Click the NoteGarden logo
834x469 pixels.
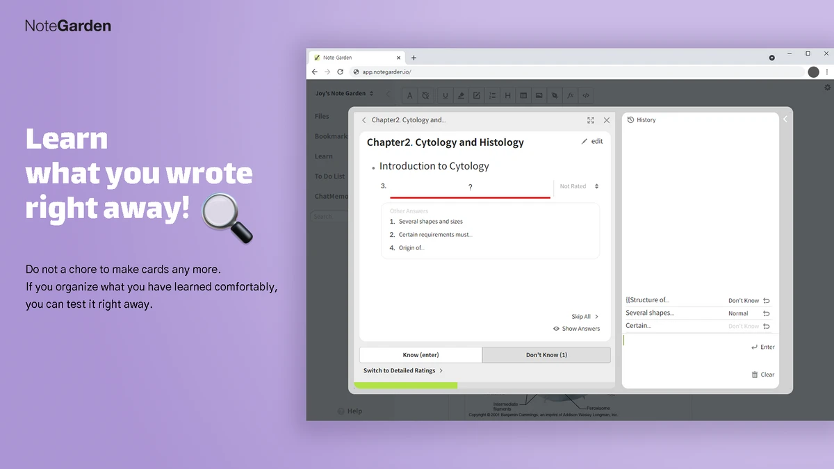(x=68, y=26)
